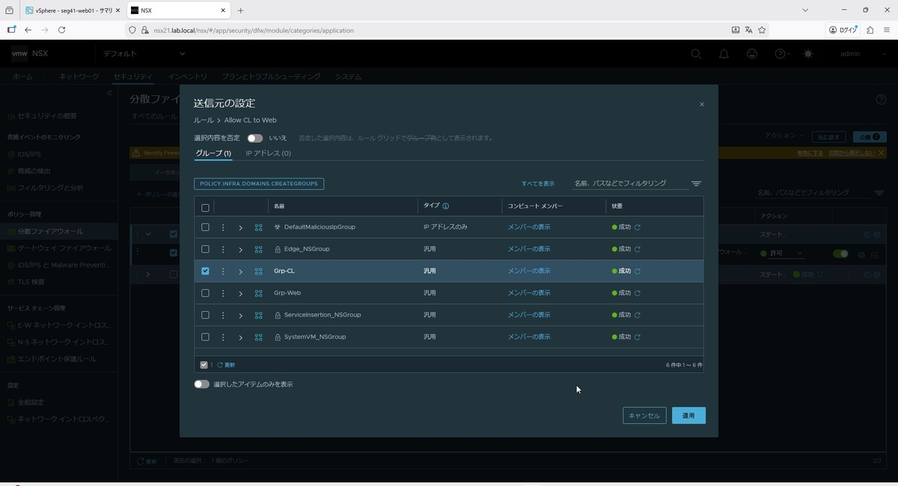Click the キャンセル button
The width and height of the screenshot is (898, 486).
pos(644,416)
